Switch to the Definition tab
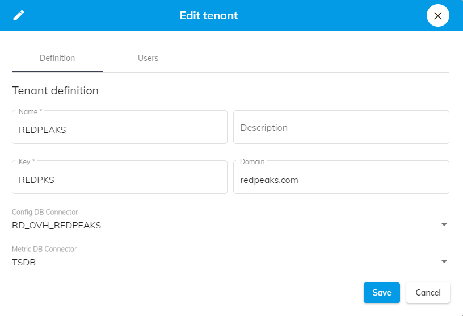 pyautogui.click(x=57, y=58)
